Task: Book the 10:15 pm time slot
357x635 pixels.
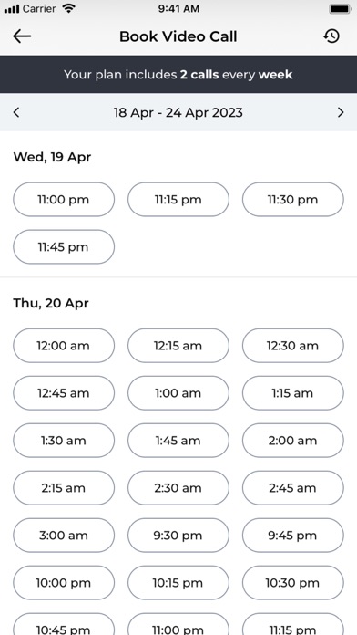Action: point(178,582)
